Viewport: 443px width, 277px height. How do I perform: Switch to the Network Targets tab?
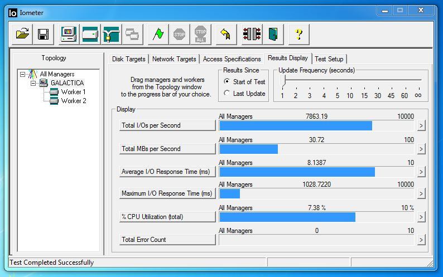point(174,59)
